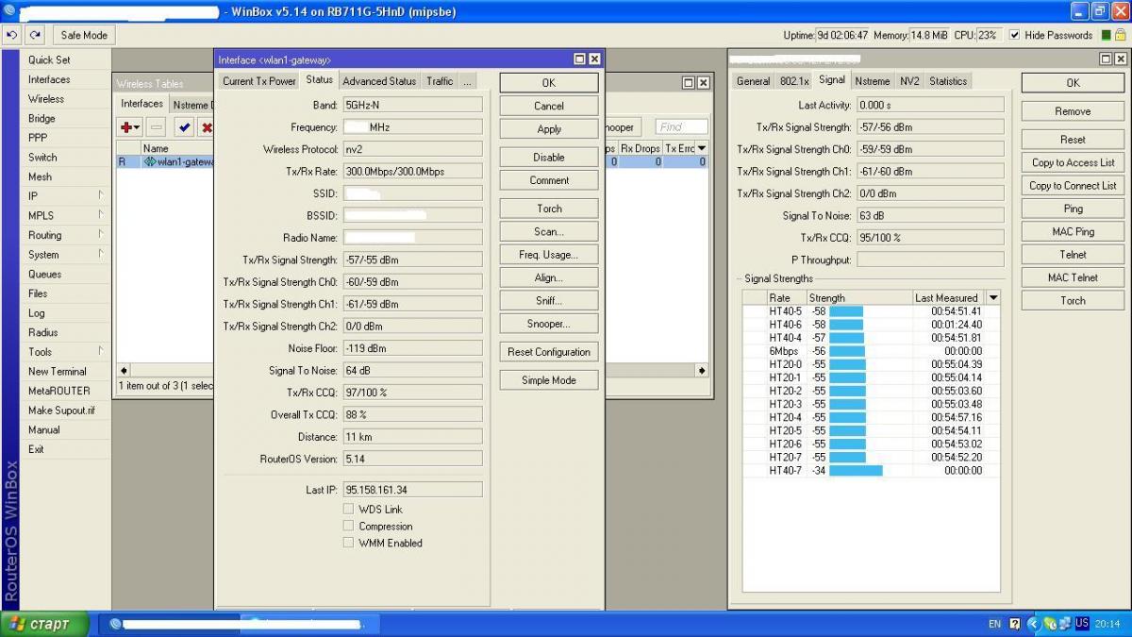Toggle the Hide Passwords checkbox
Viewport: 1132px width, 637px height.
1014,35
